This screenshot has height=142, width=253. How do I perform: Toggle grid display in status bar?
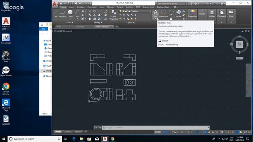(164, 132)
